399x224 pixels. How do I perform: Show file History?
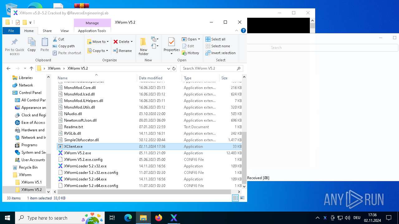pyautogui.click(x=190, y=53)
